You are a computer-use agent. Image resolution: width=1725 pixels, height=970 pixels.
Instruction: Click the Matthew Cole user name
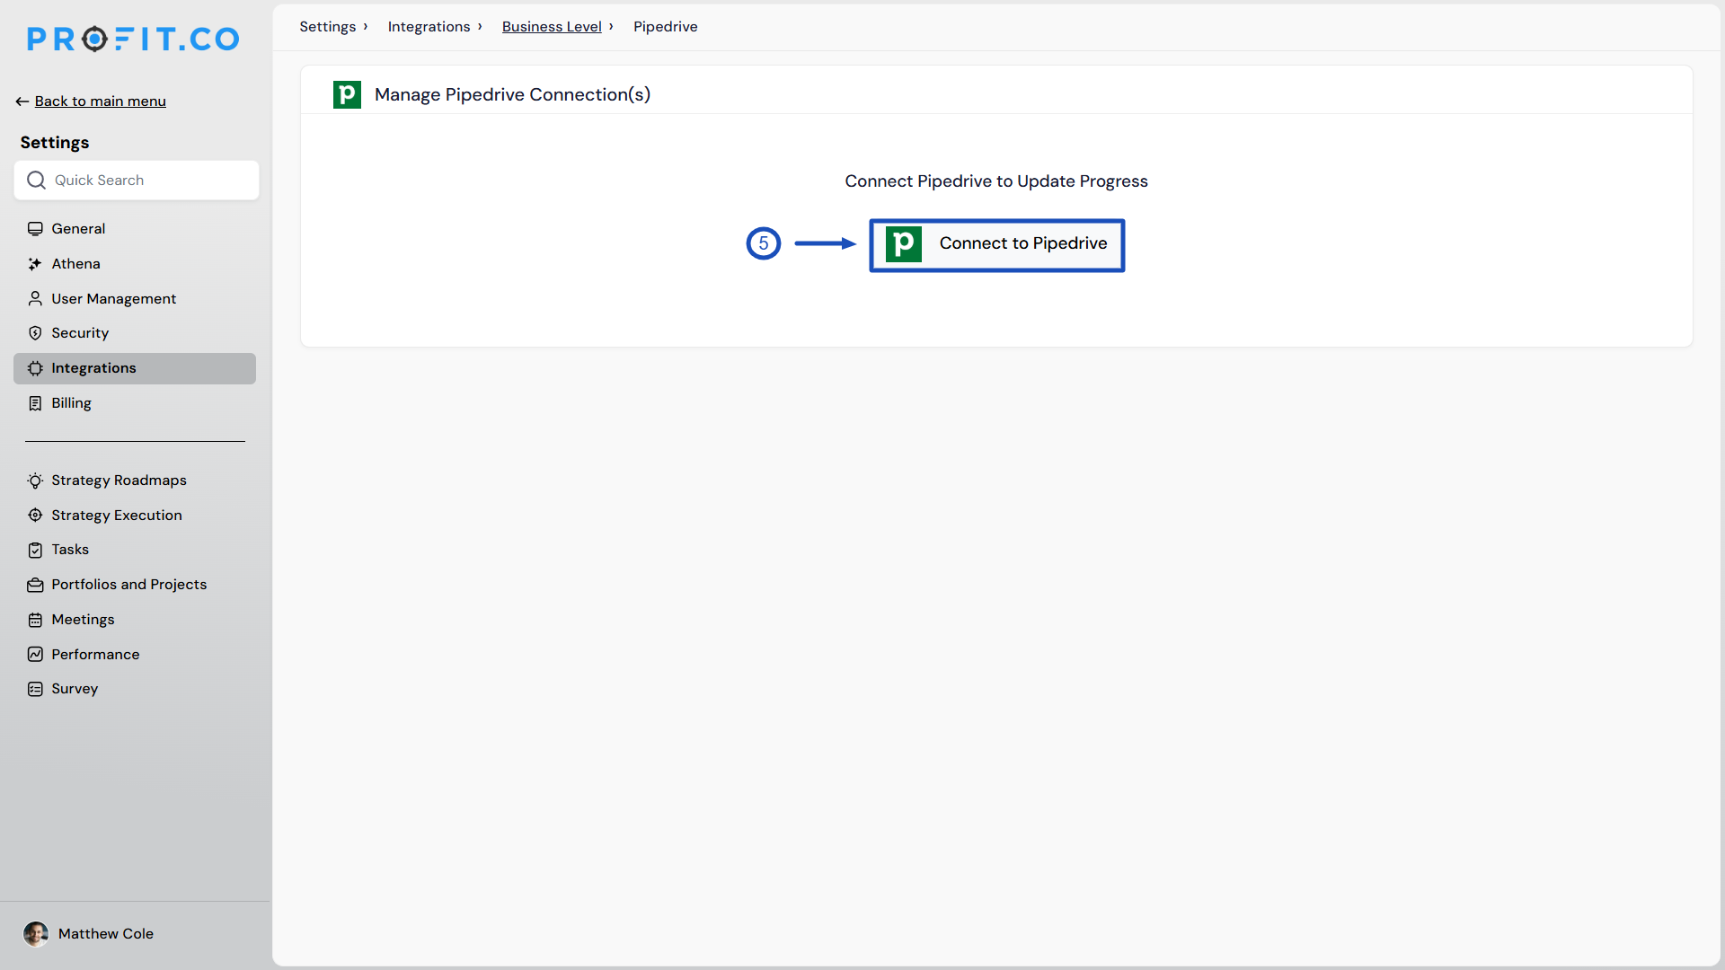pos(106,934)
